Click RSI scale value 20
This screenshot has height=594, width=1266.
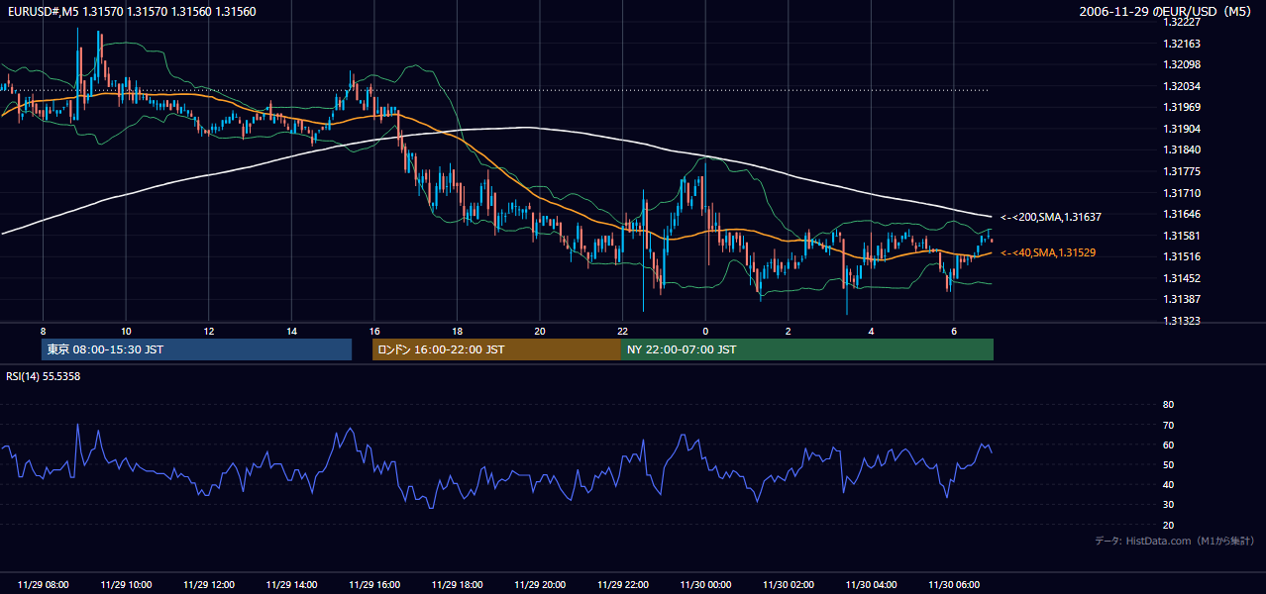coord(1168,525)
